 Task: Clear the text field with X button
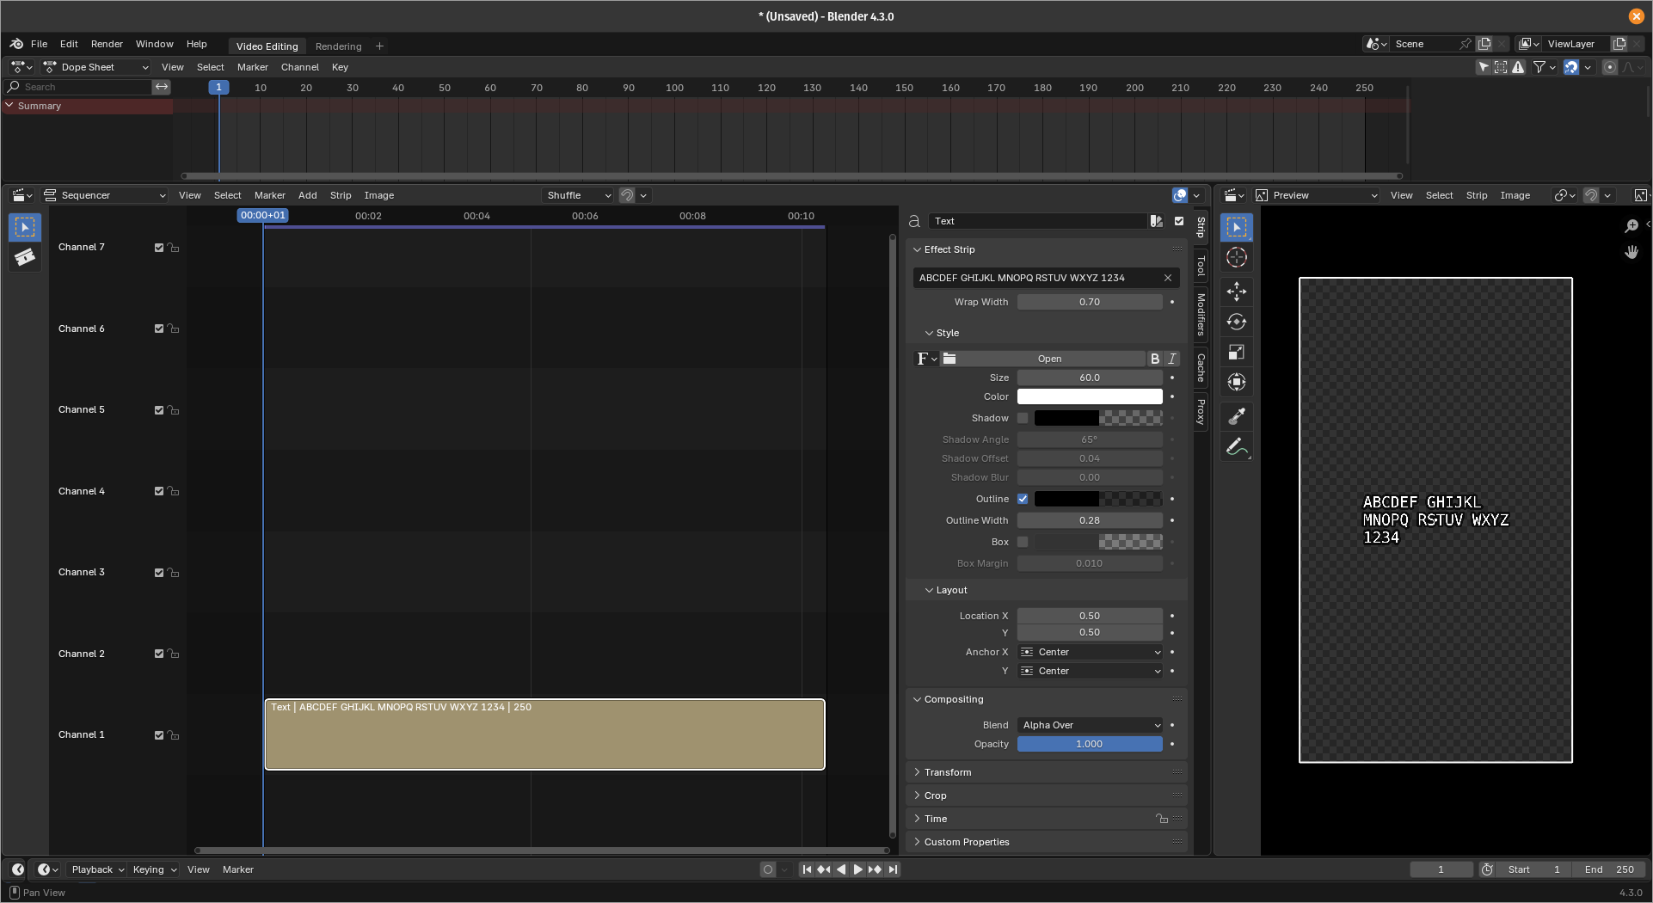tap(1167, 278)
